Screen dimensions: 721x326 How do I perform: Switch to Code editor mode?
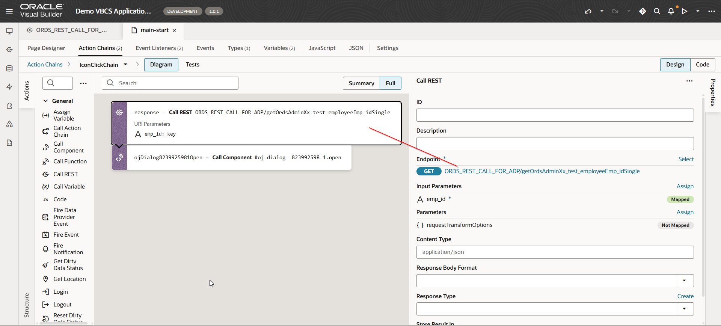point(702,65)
